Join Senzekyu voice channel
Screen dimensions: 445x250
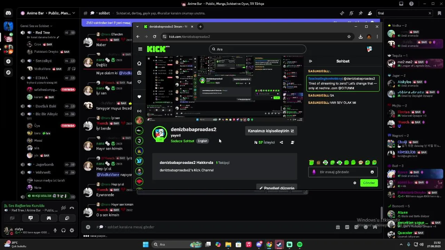(48, 61)
